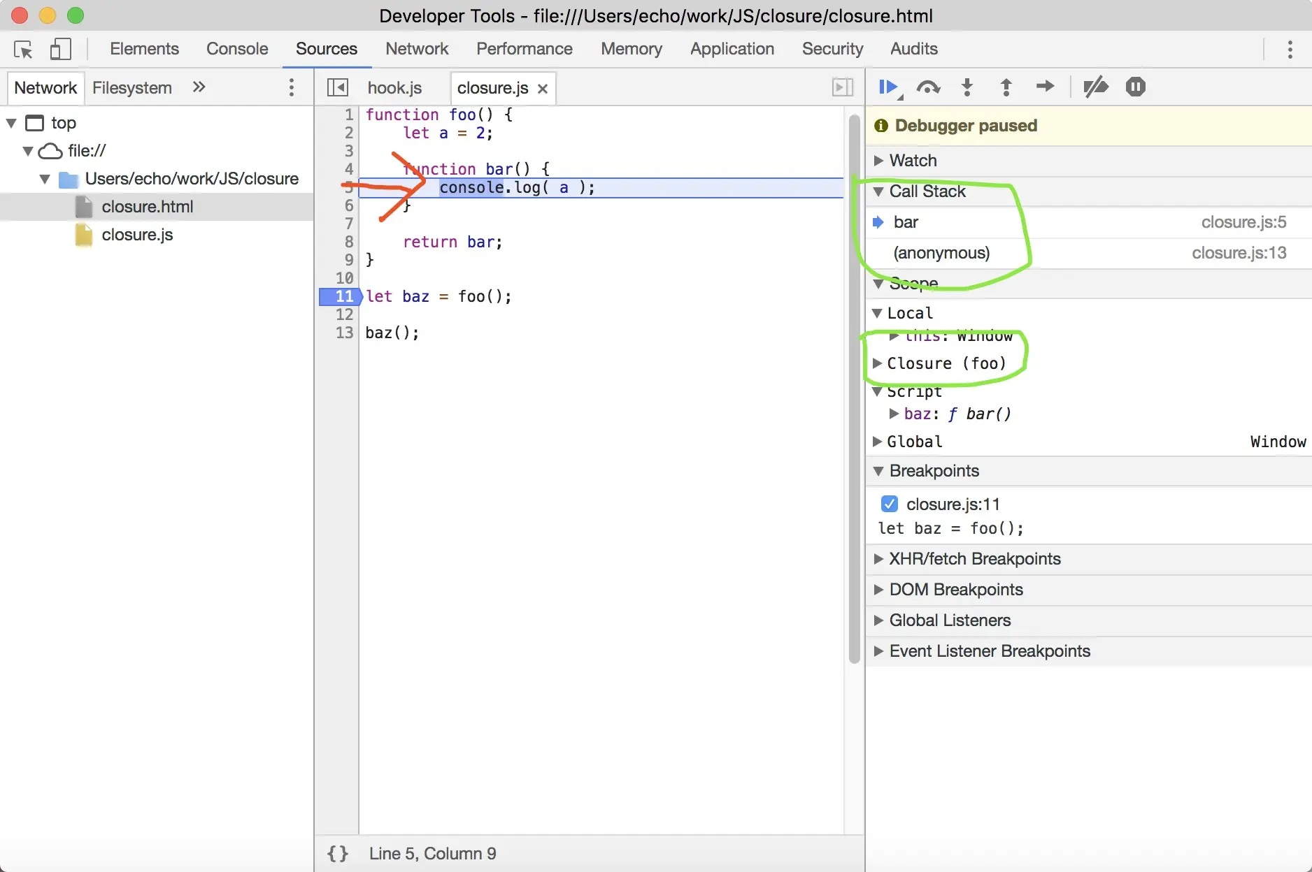Image resolution: width=1312 pixels, height=872 pixels.
Task: Step out of current function
Action: 1006,87
